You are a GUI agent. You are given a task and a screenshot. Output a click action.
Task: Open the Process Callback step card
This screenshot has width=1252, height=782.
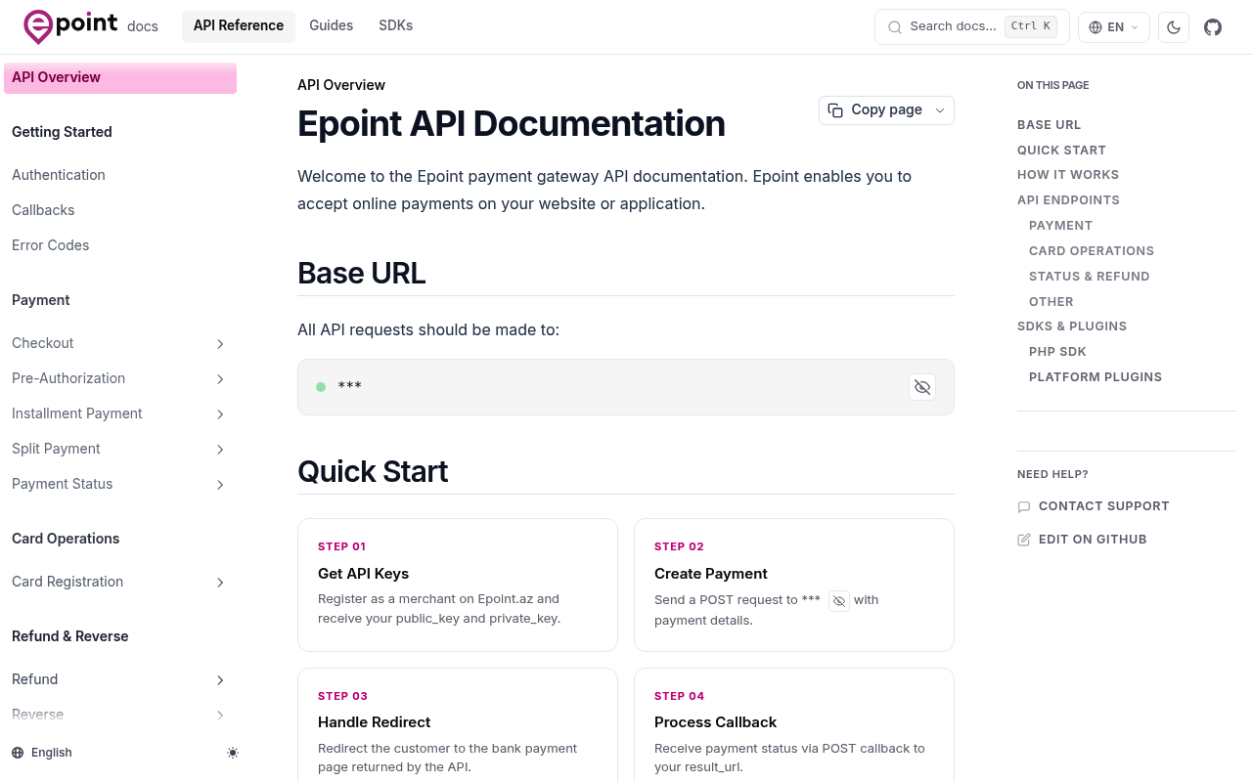tap(794, 724)
